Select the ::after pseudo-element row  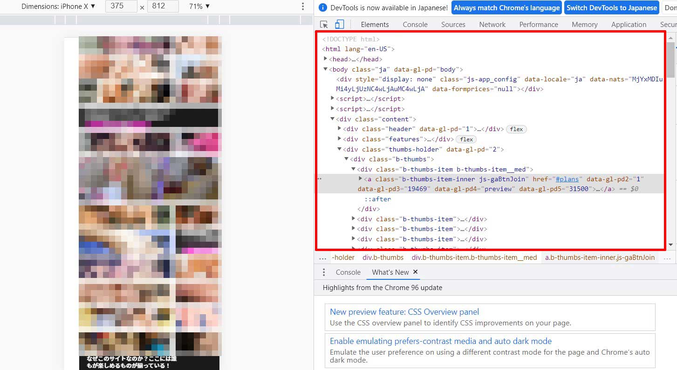click(378, 199)
